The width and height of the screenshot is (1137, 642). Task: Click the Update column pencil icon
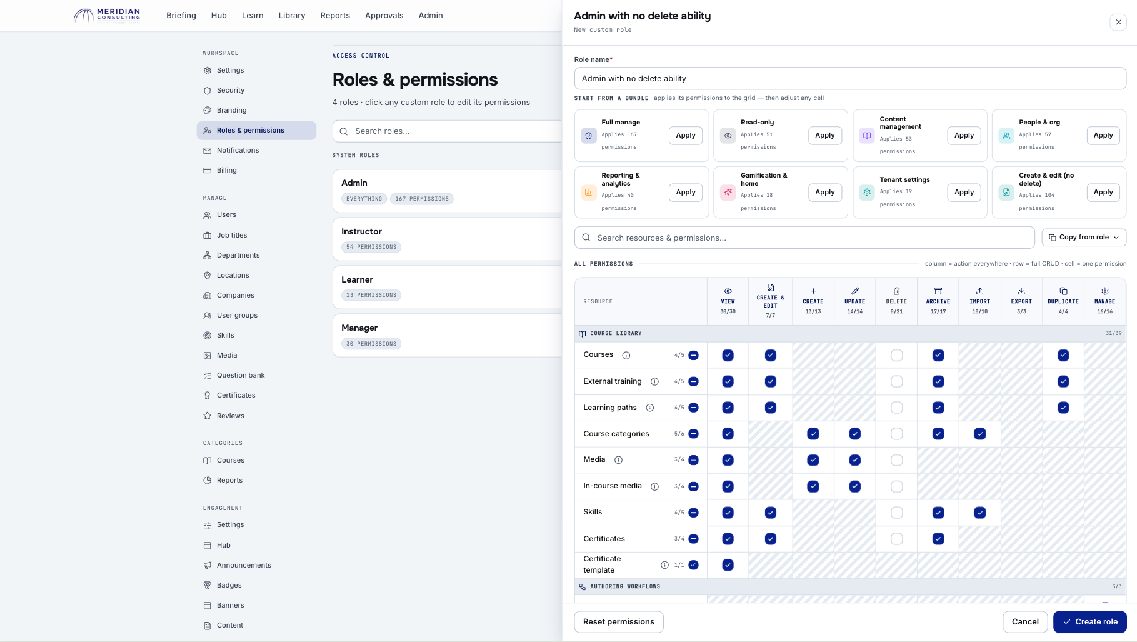pos(854,291)
